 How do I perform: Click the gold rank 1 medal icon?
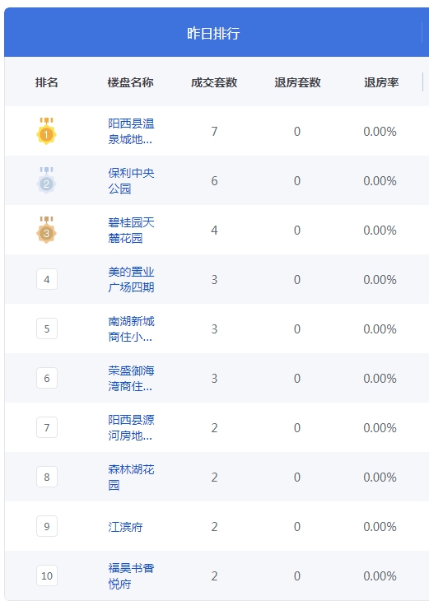point(46,131)
